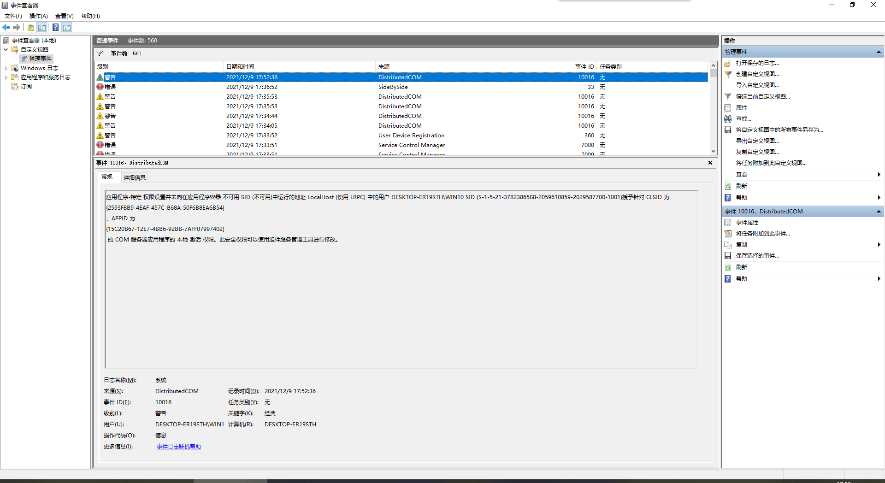Toggle the action pane show/hide toolbar icon
The image size is (885, 483).
[67, 27]
